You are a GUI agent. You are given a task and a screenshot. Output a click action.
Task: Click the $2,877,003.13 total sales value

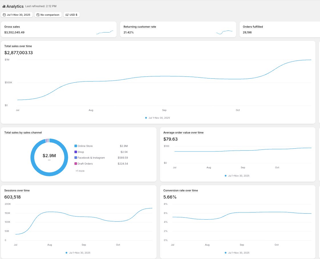[x=19, y=53]
